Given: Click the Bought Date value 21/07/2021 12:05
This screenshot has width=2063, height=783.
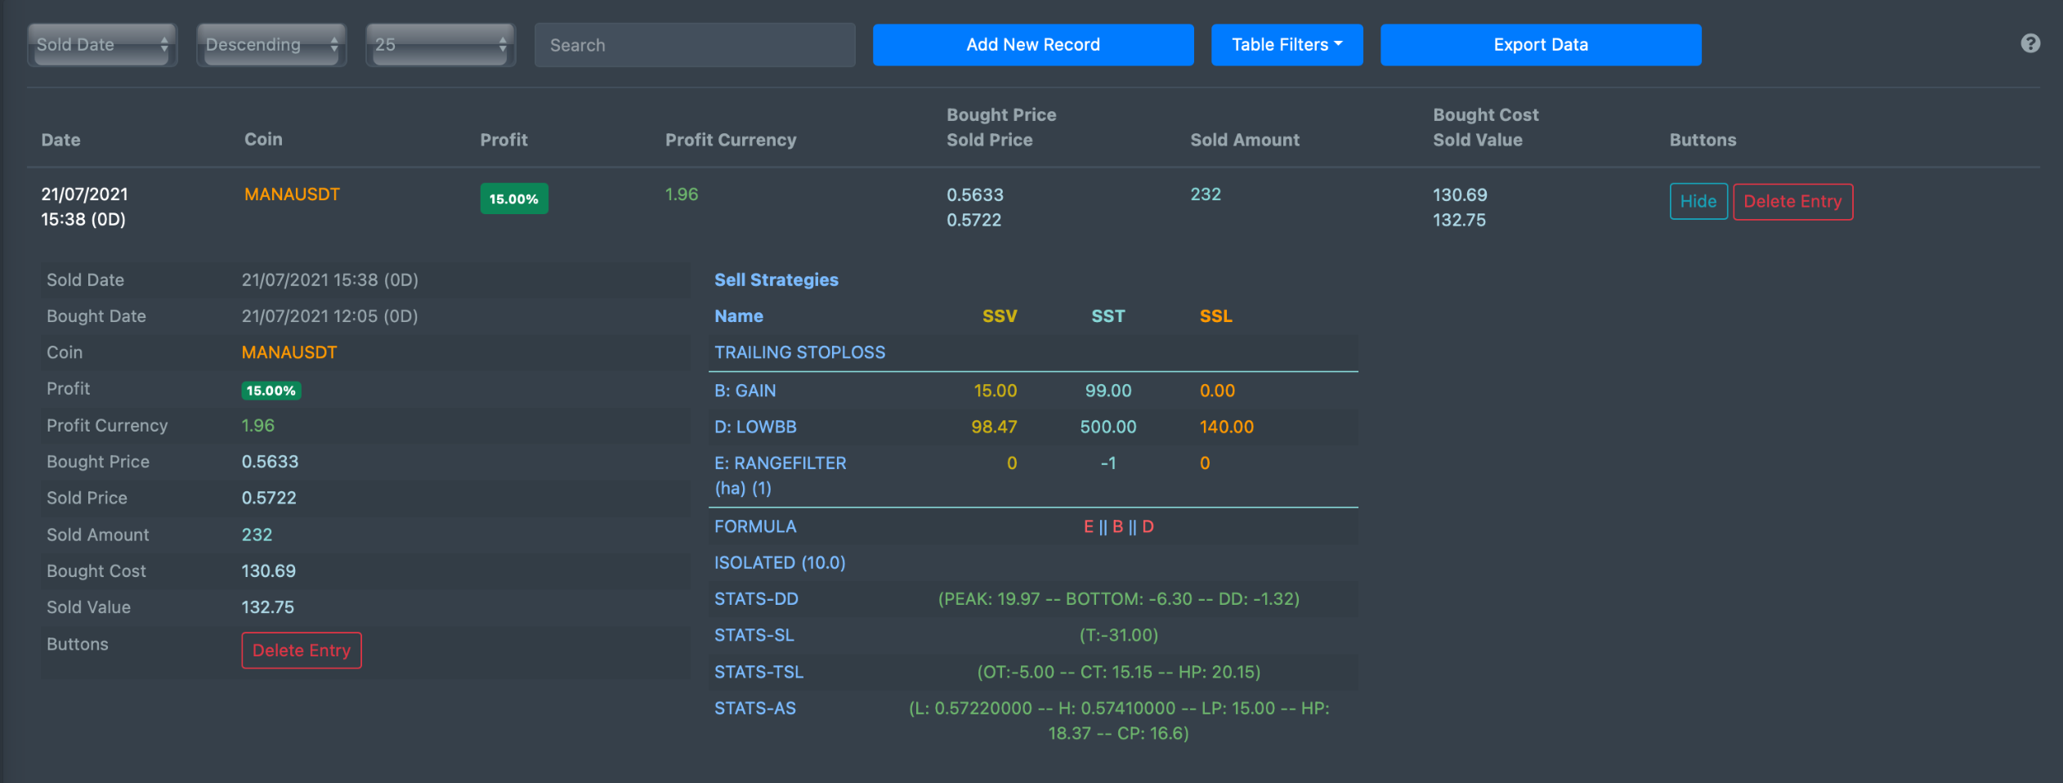Looking at the screenshot, I should click(x=329, y=316).
